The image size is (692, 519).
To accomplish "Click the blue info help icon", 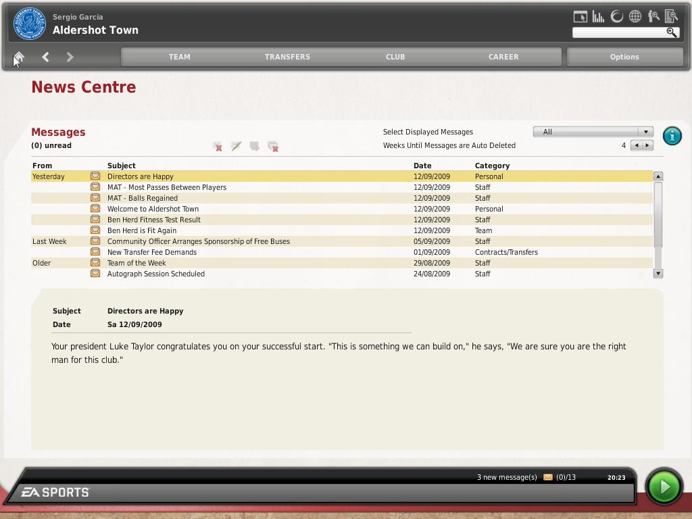I will tap(672, 136).
